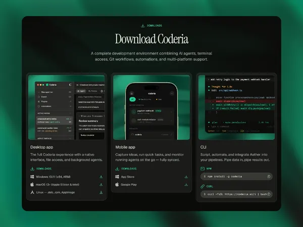Image resolution: width=303 pixels, height=227 pixels.
Task: Click the Linux distro icon beside Linux row
Action: tap(32, 192)
